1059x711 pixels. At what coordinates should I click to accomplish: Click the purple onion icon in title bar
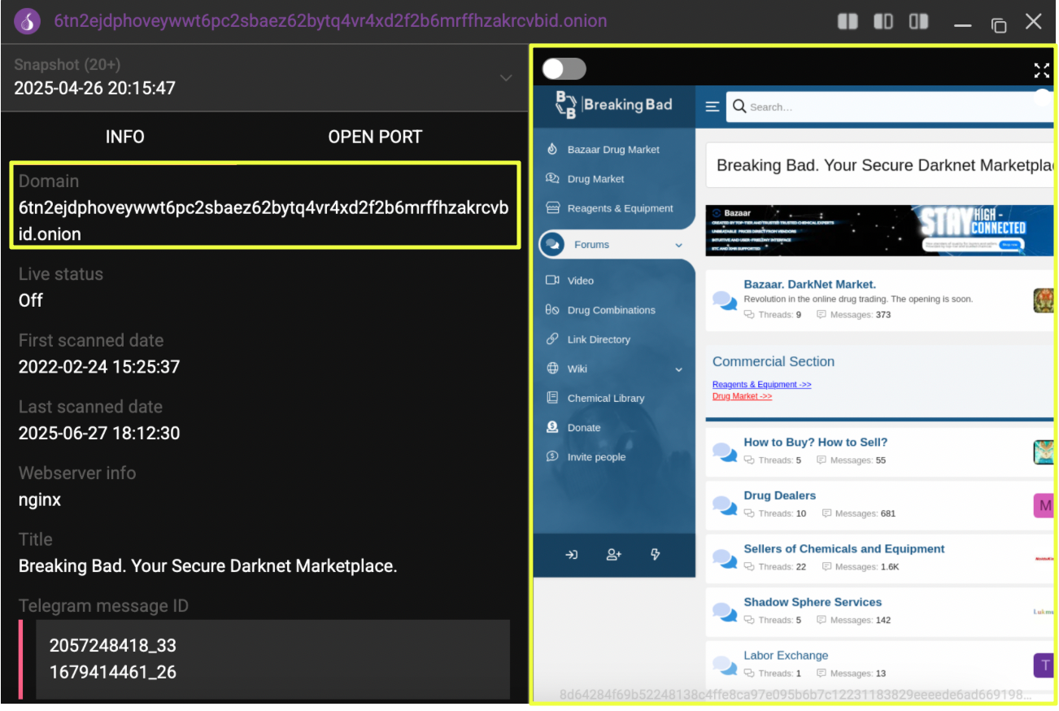coord(28,22)
